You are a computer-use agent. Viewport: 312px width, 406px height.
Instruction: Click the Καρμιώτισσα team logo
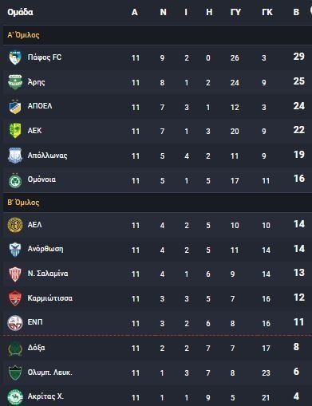[15, 298]
